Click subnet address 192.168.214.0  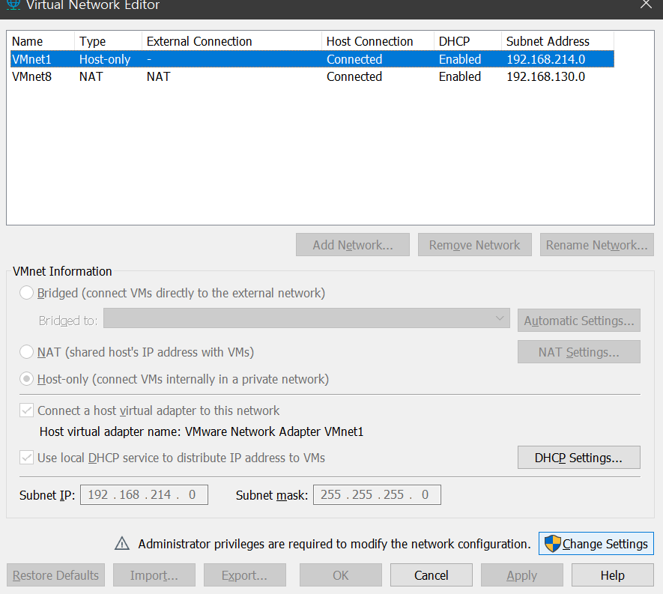click(x=546, y=59)
